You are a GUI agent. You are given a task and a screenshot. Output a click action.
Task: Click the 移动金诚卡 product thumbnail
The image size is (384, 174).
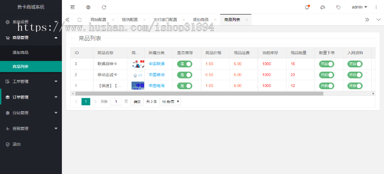click(x=138, y=75)
